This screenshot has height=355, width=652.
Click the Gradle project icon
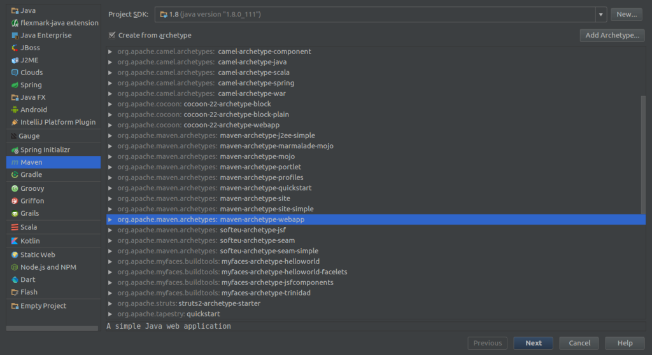point(15,174)
